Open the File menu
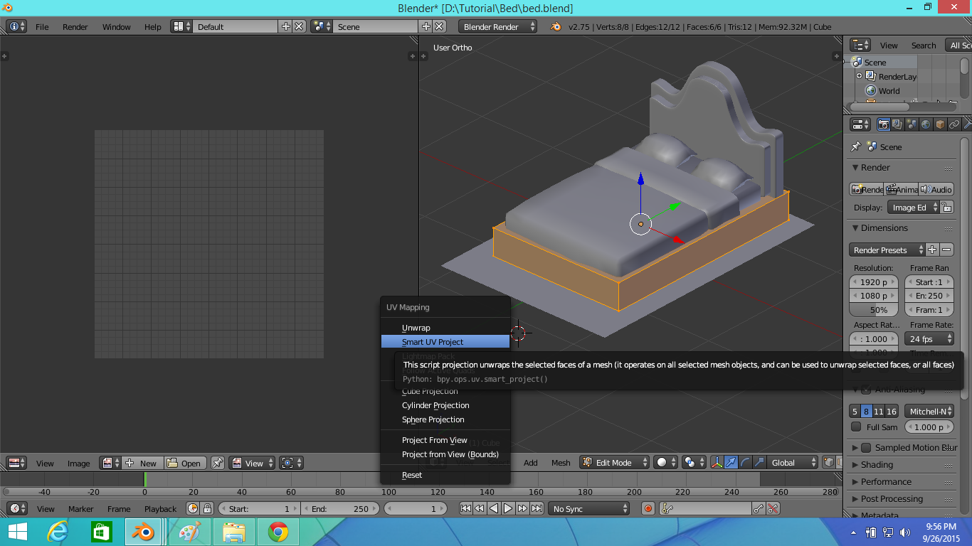 click(x=42, y=26)
